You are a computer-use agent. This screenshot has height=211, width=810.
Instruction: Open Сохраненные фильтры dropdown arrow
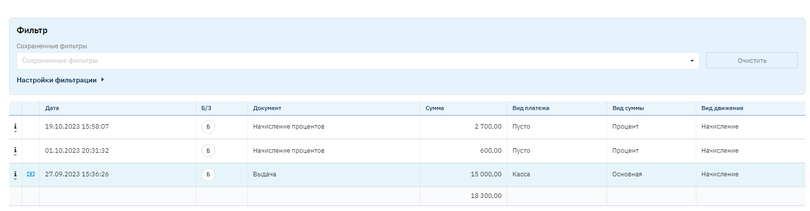[692, 61]
